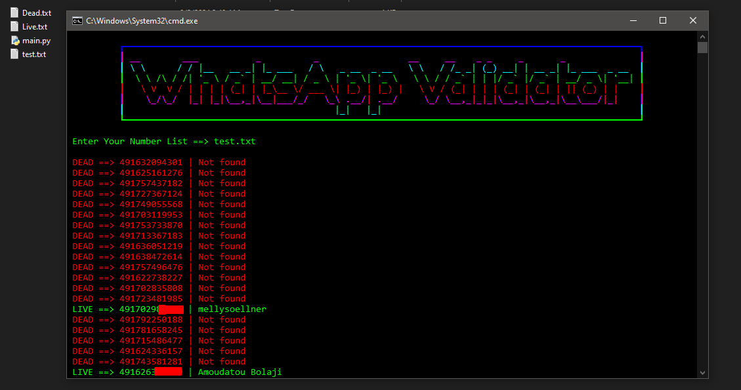Click the 'Enter Your Number List' prompt text
This screenshot has height=390, width=741.
pyautogui.click(x=130, y=141)
